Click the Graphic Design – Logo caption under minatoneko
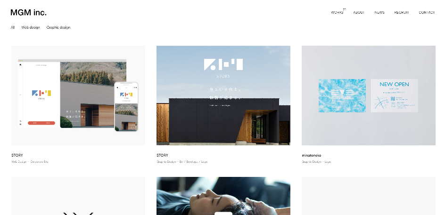 pyautogui.click(x=316, y=162)
